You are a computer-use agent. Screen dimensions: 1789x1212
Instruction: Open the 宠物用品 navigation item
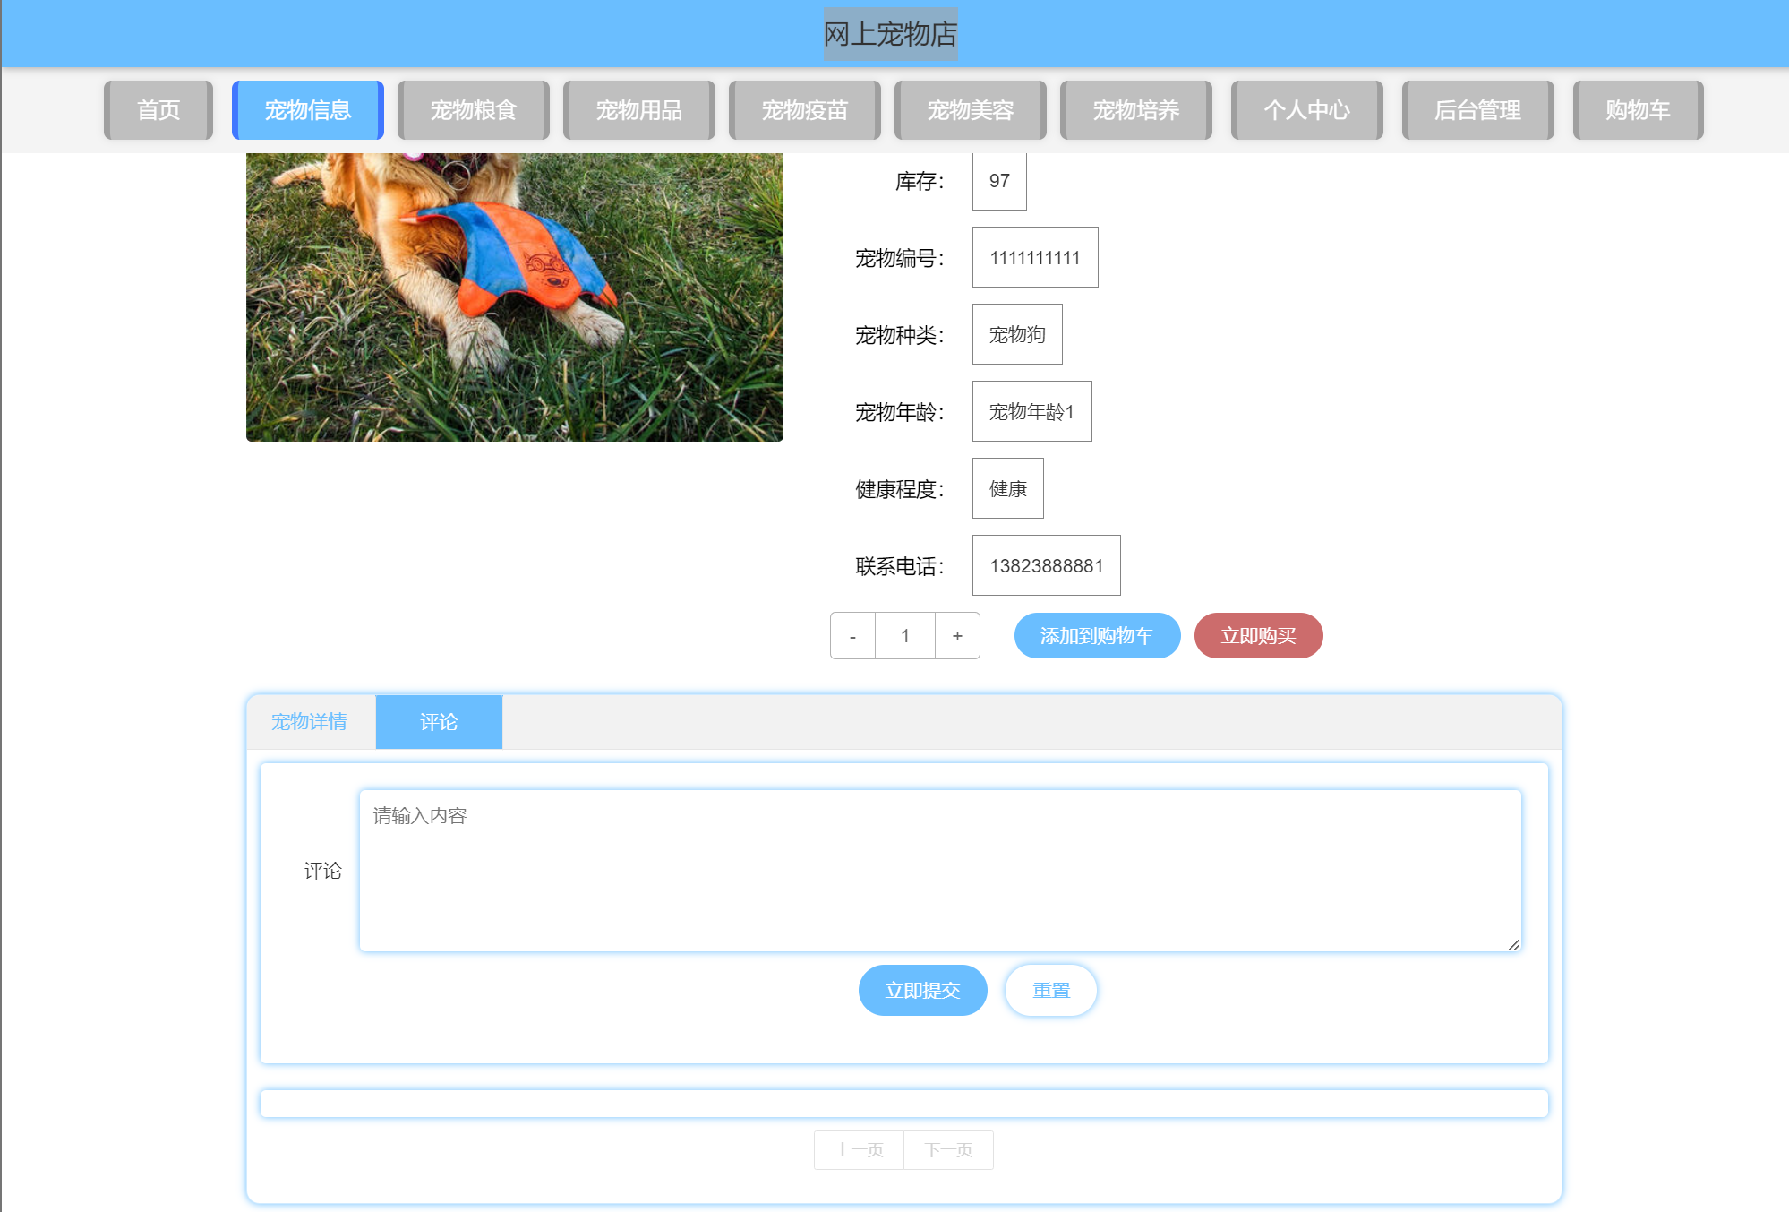click(638, 110)
